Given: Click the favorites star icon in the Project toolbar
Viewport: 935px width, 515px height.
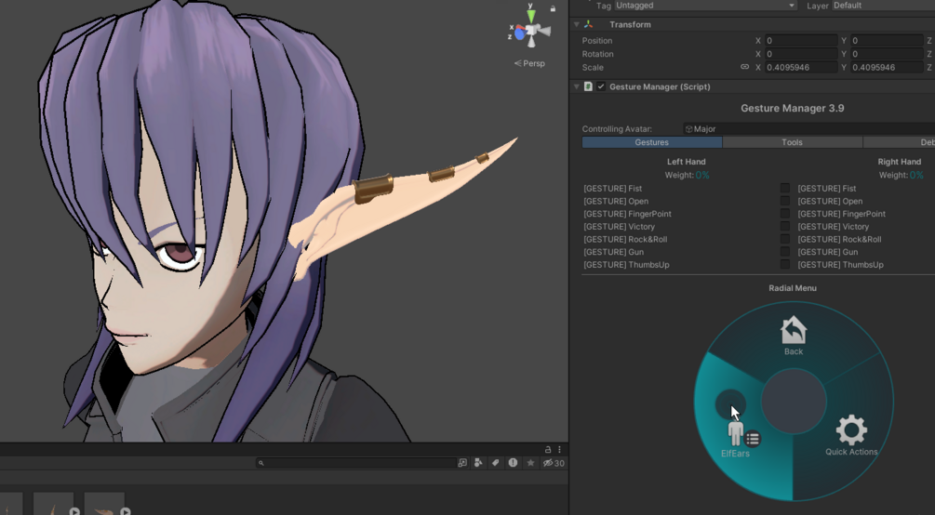Looking at the screenshot, I should tap(530, 463).
